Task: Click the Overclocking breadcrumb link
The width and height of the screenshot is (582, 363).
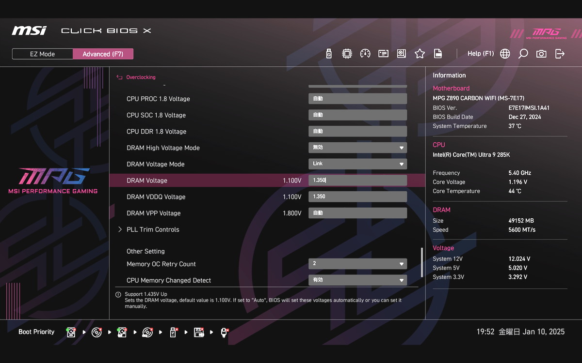Action: [x=141, y=77]
